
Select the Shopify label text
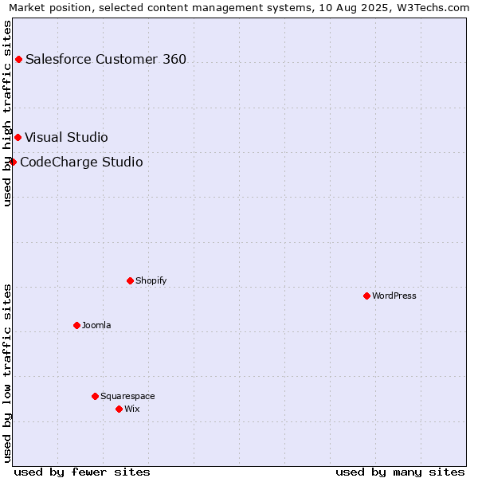click(x=151, y=280)
